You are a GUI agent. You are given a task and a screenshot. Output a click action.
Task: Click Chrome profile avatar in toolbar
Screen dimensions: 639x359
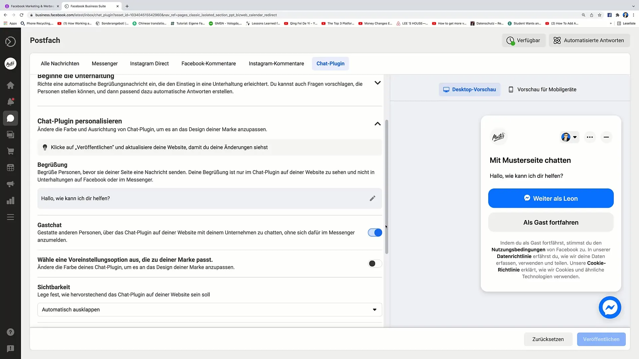click(x=625, y=15)
